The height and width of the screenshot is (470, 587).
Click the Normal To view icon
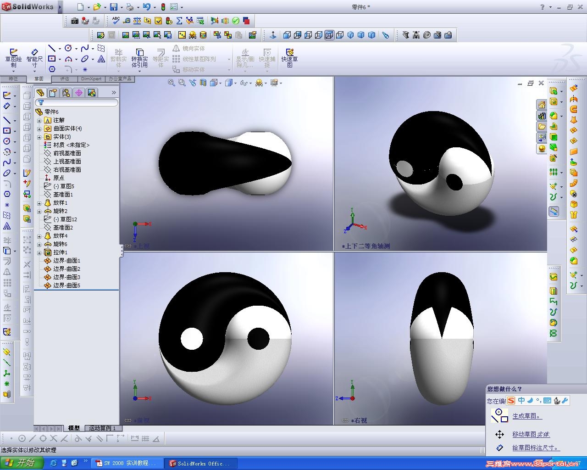click(x=273, y=35)
